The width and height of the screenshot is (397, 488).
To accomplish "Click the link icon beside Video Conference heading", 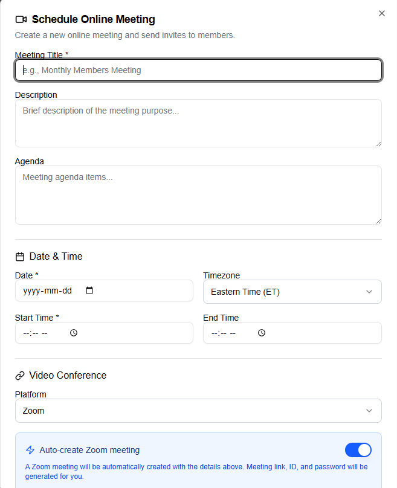I will 19,375.
